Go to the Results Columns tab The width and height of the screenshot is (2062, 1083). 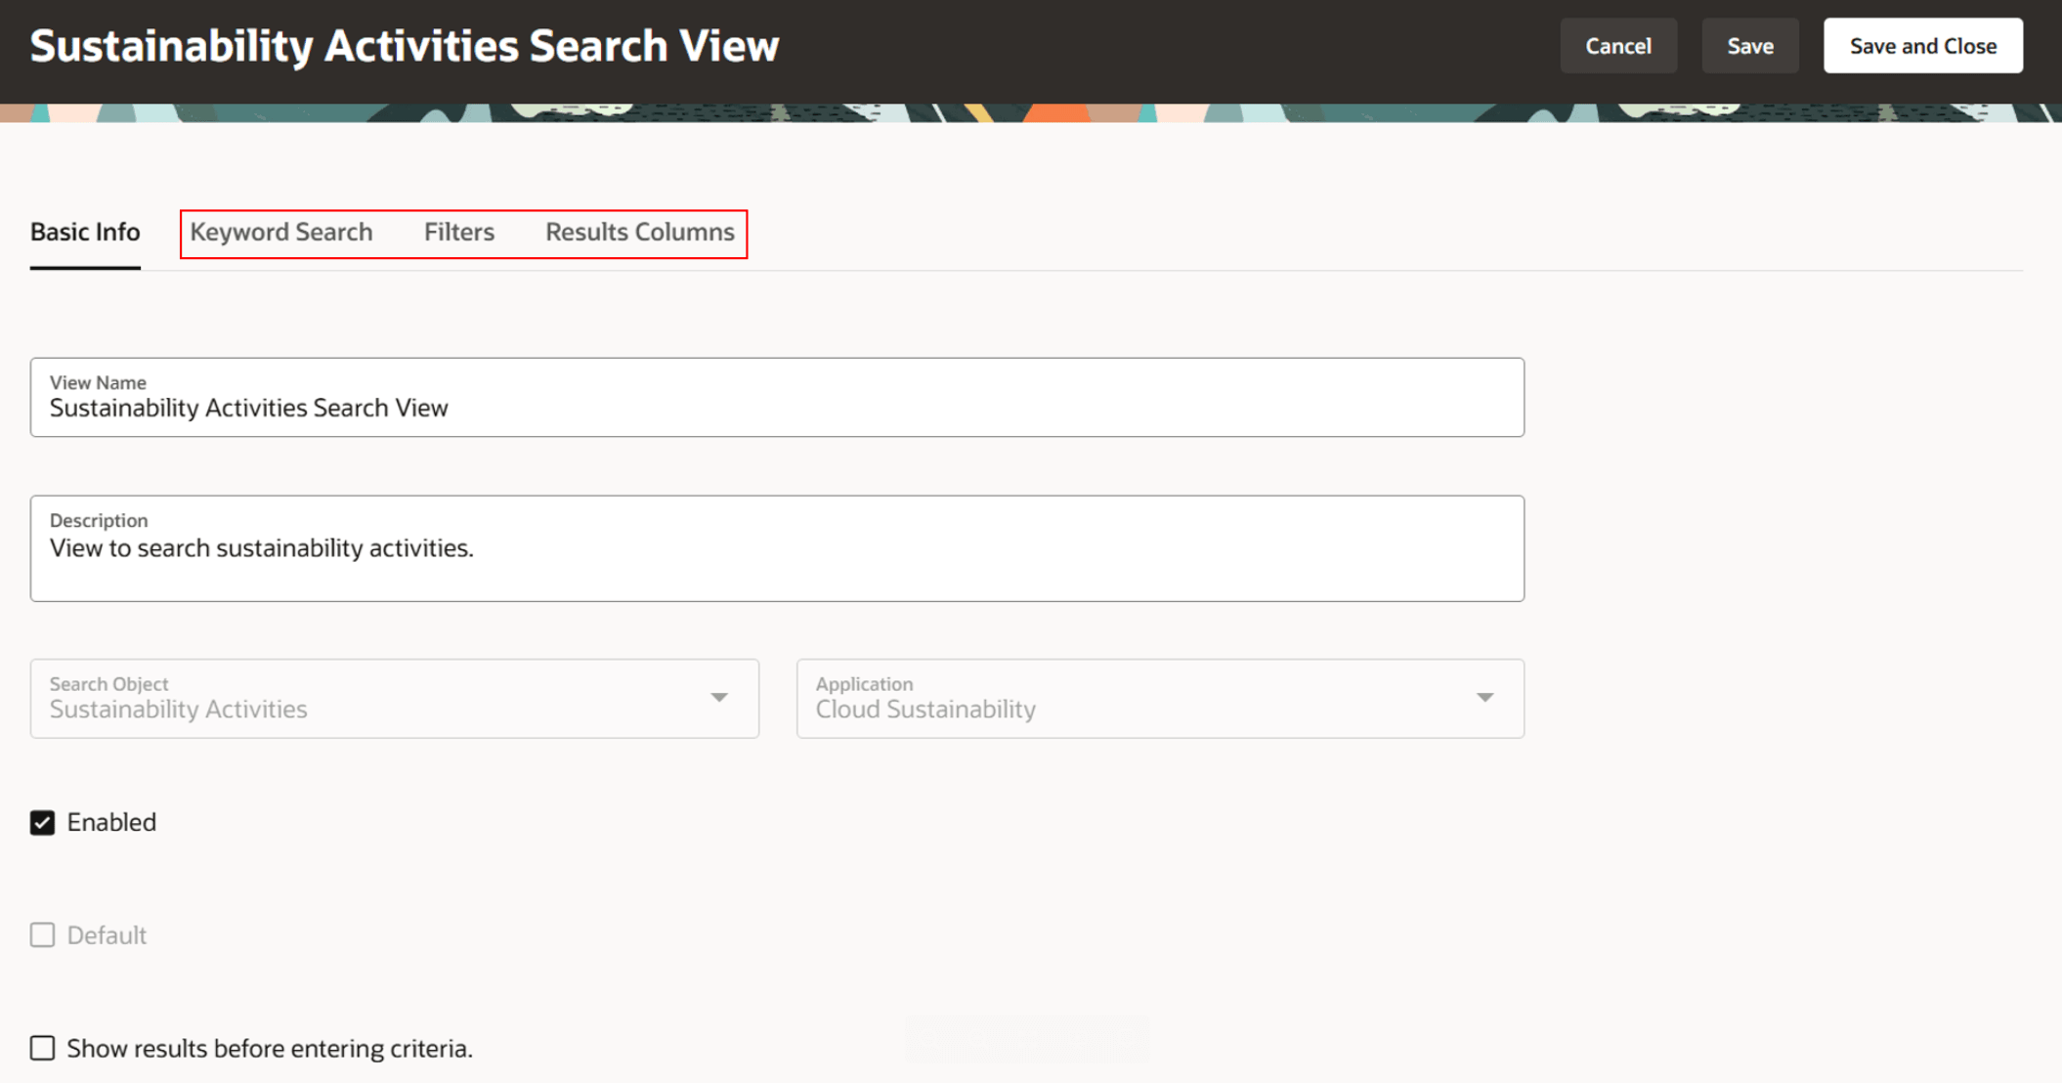point(639,233)
